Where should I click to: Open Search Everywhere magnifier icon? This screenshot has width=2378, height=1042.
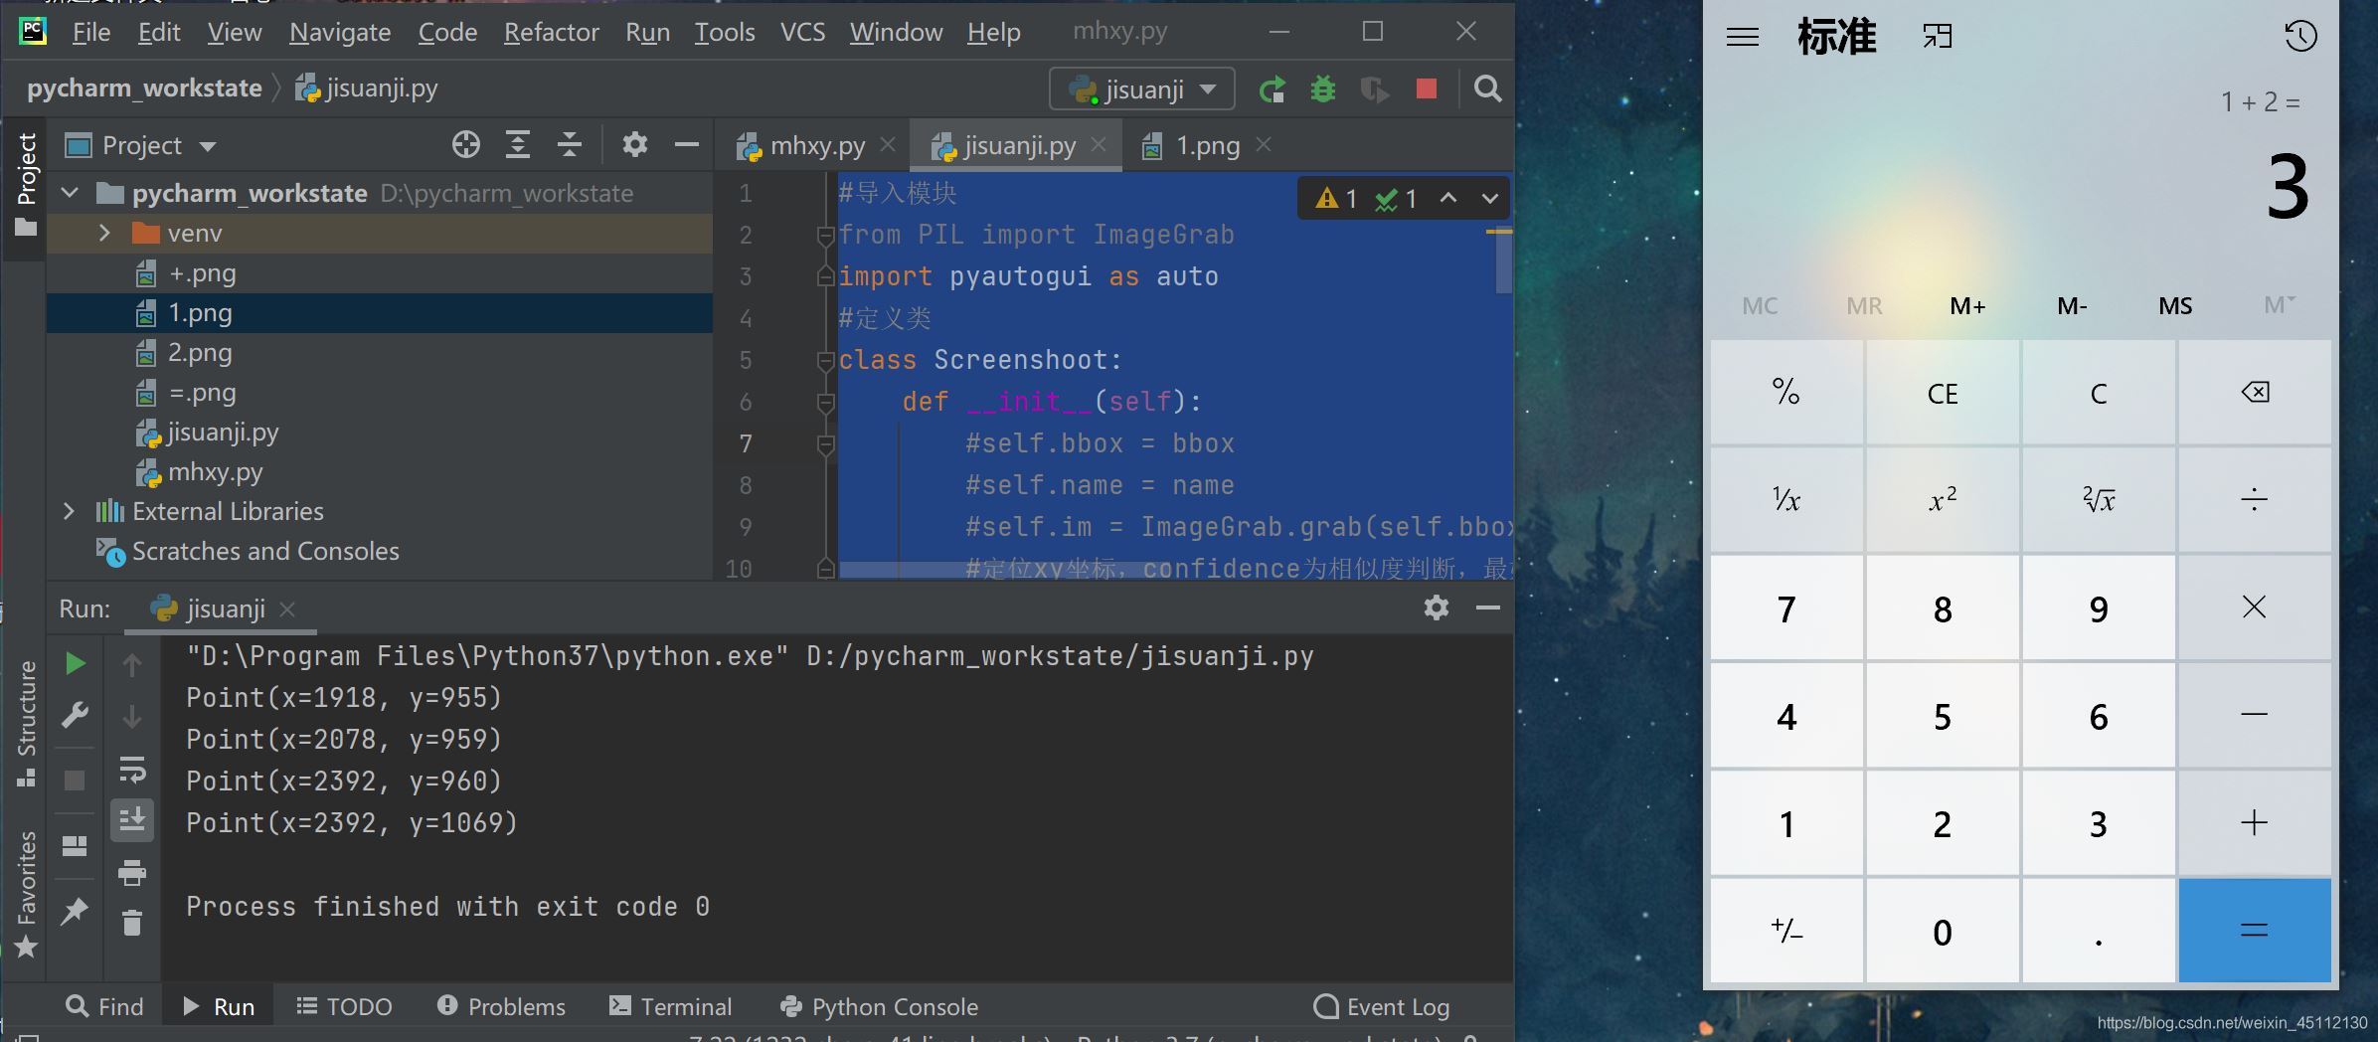click(x=1487, y=89)
